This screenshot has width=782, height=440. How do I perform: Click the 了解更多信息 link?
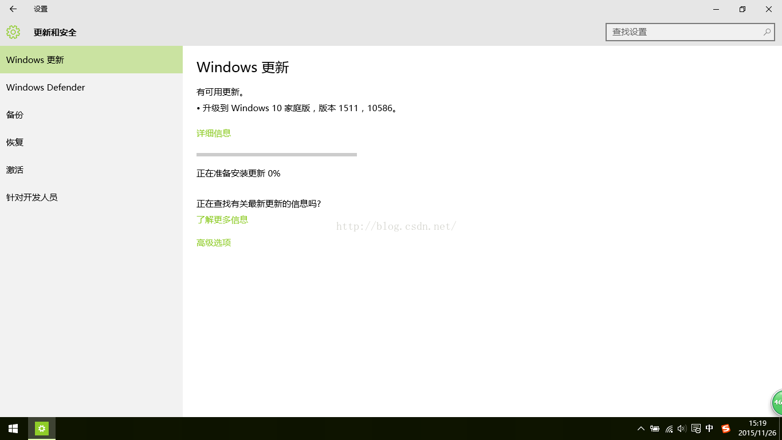click(222, 219)
